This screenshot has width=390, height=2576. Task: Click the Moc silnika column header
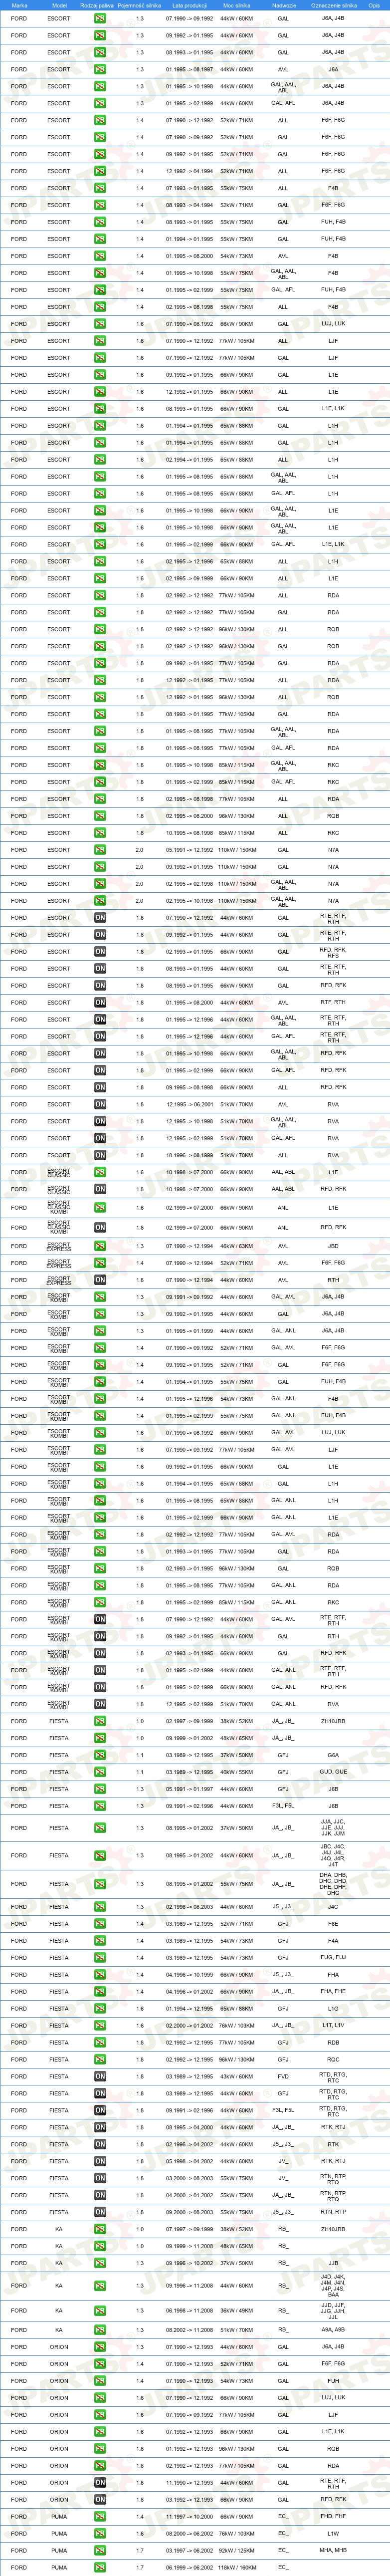click(237, 5)
